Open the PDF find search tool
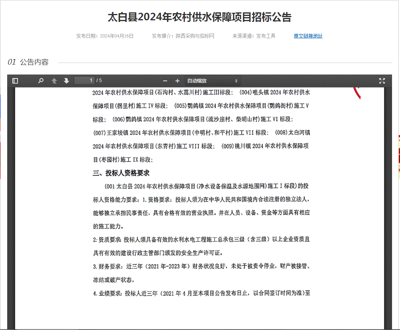The image size is (400, 330). click(x=41, y=81)
